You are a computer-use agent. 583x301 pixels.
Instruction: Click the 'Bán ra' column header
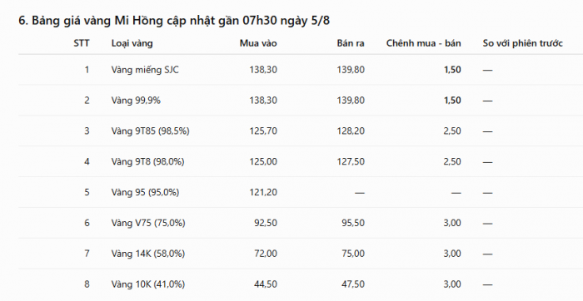click(x=351, y=43)
